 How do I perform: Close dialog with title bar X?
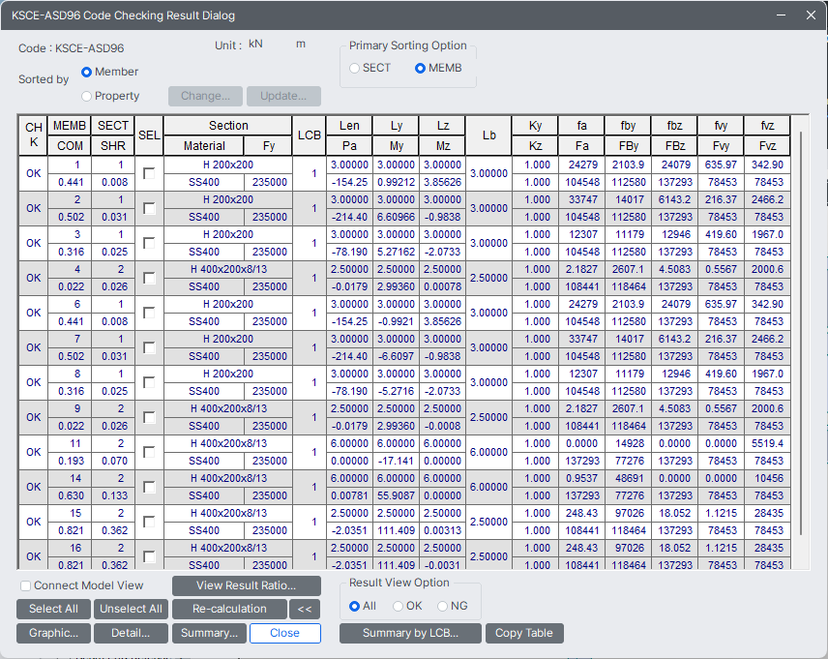click(x=812, y=15)
